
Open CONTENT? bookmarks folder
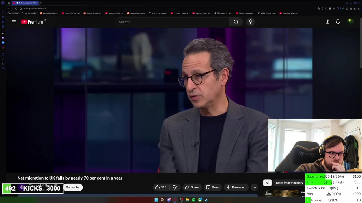tap(14, 13)
